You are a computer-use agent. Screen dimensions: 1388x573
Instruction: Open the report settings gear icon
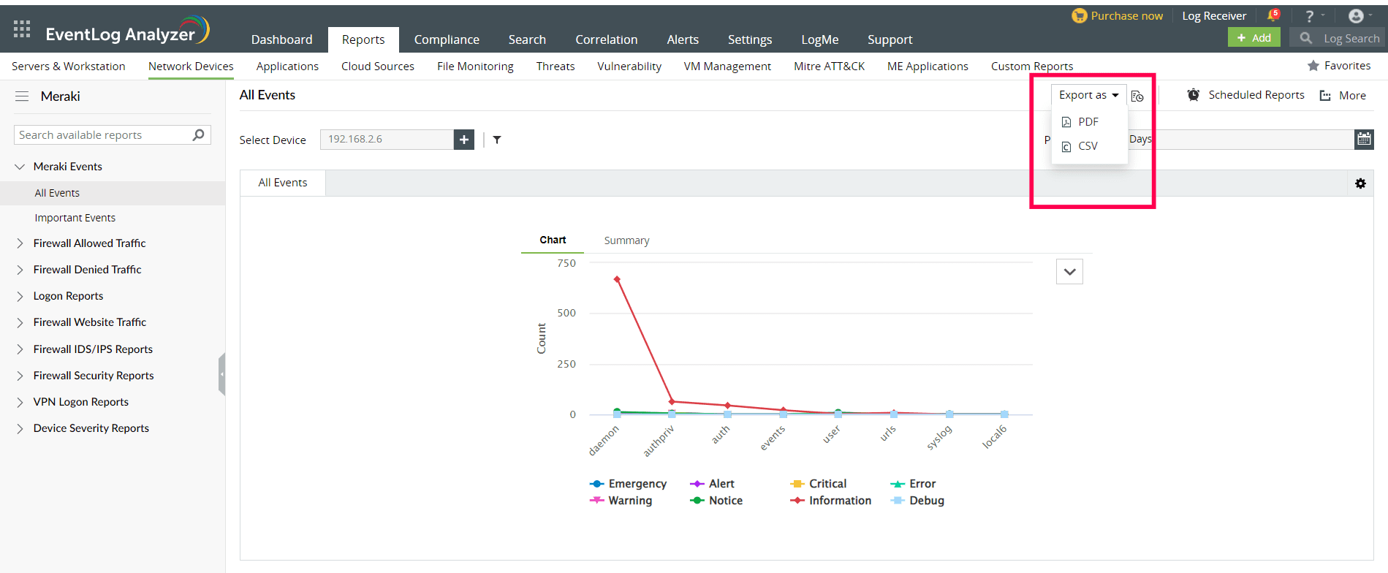coord(1360,183)
